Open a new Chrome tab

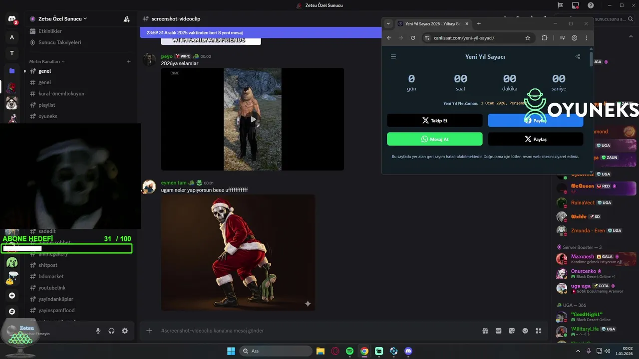coord(479,23)
